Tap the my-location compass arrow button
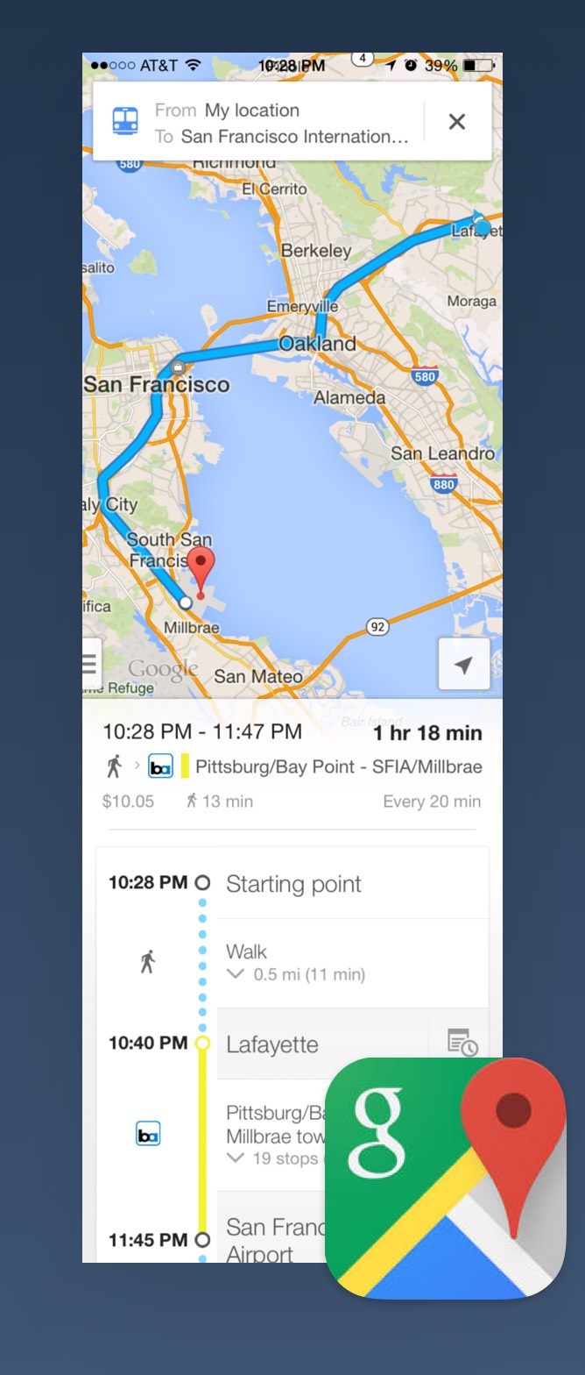This screenshot has width=585, height=1375. [463, 665]
